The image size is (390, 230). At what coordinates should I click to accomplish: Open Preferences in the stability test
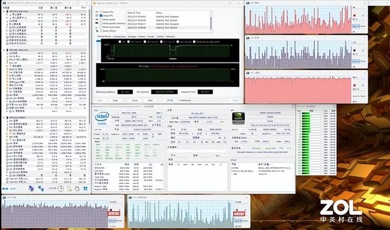coord(185,100)
